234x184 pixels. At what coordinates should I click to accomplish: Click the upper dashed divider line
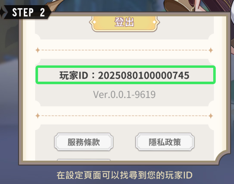pyautogui.click(x=124, y=50)
